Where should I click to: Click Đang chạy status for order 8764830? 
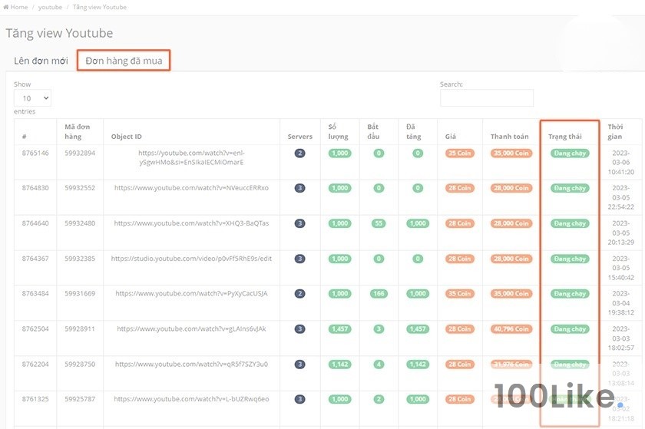click(x=570, y=188)
